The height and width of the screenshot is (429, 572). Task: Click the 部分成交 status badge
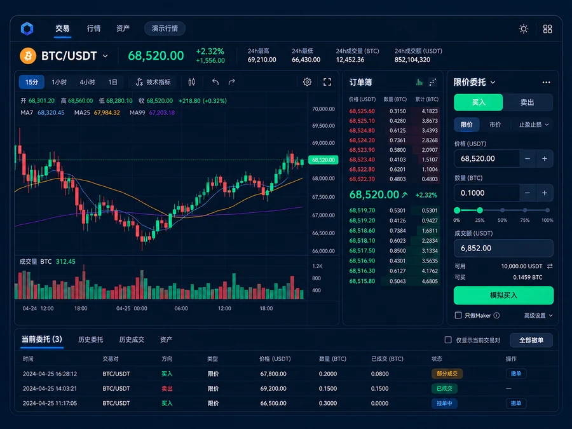(447, 374)
